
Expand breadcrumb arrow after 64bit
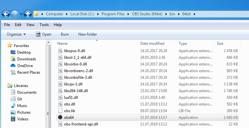click(194, 14)
